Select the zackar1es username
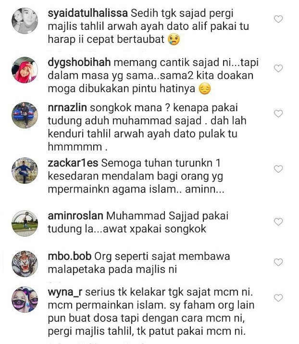The image size is (299, 344). [73, 163]
